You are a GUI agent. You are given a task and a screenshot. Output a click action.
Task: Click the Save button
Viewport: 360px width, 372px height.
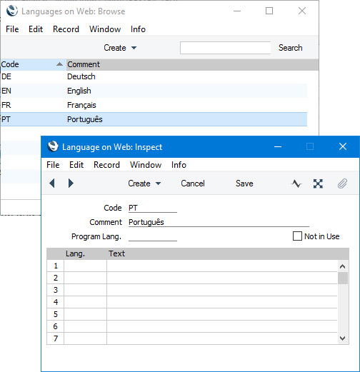coord(244,184)
